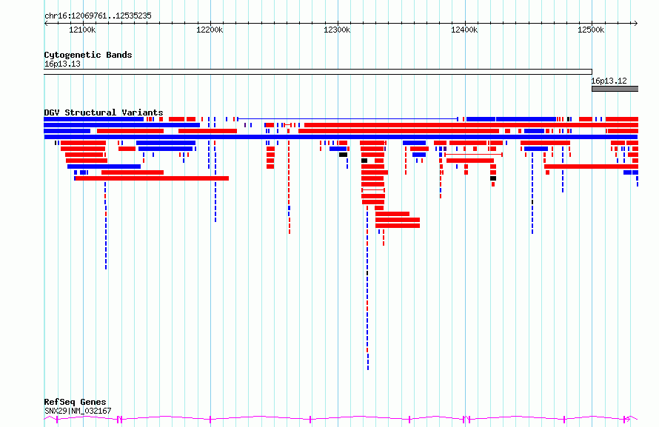Click the 12200k ruler tick label
The height and width of the screenshot is (427, 659).
click(210, 30)
